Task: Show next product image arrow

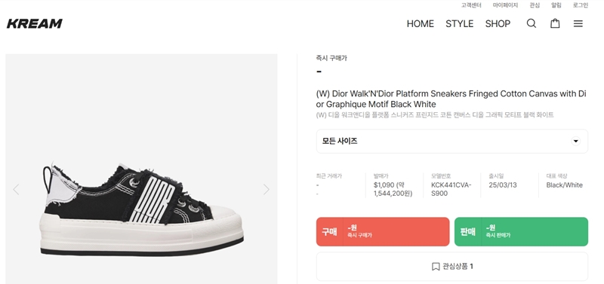Action: (x=267, y=190)
